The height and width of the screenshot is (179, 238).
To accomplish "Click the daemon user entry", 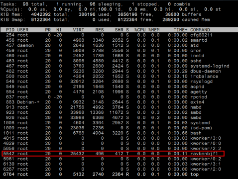I will coord(25,45).
